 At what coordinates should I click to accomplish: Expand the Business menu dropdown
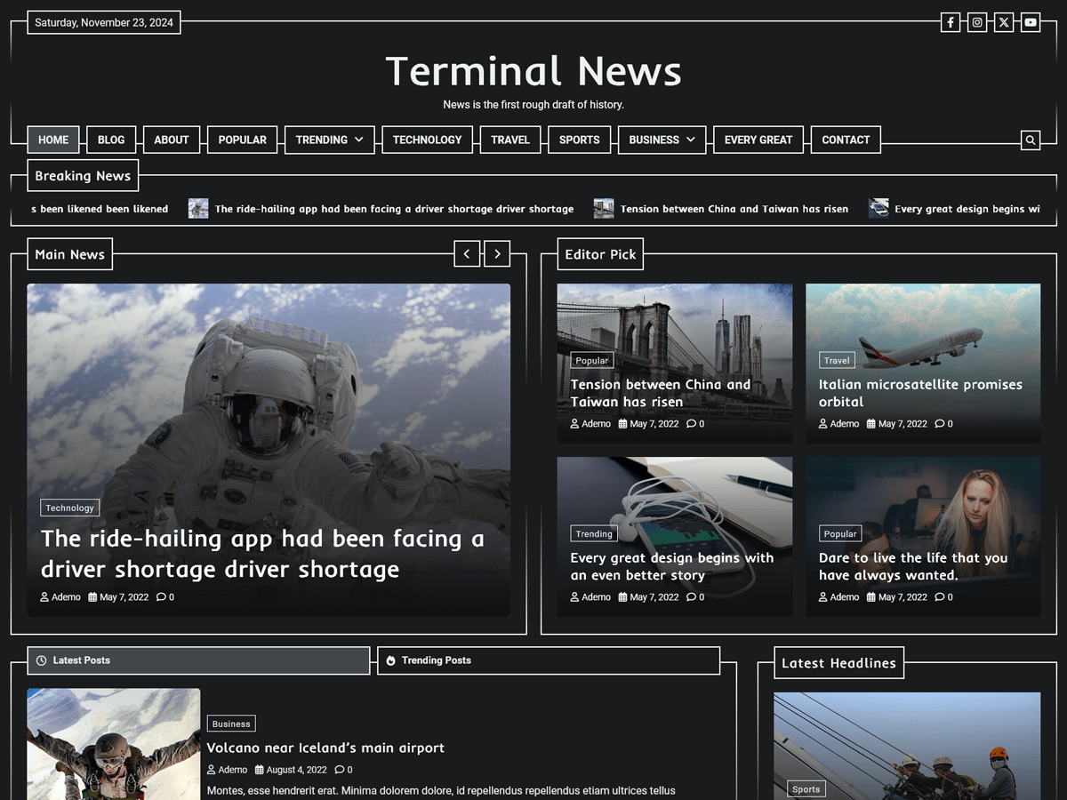coord(691,140)
